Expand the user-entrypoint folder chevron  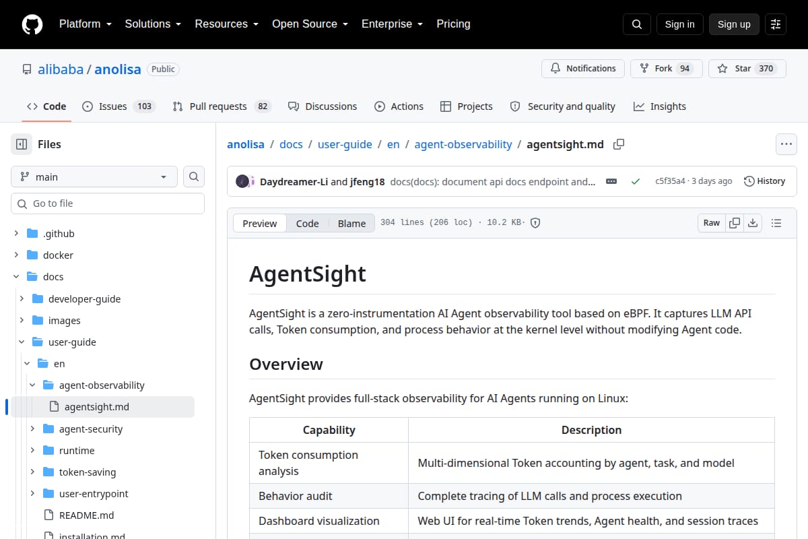pos(32,494)
